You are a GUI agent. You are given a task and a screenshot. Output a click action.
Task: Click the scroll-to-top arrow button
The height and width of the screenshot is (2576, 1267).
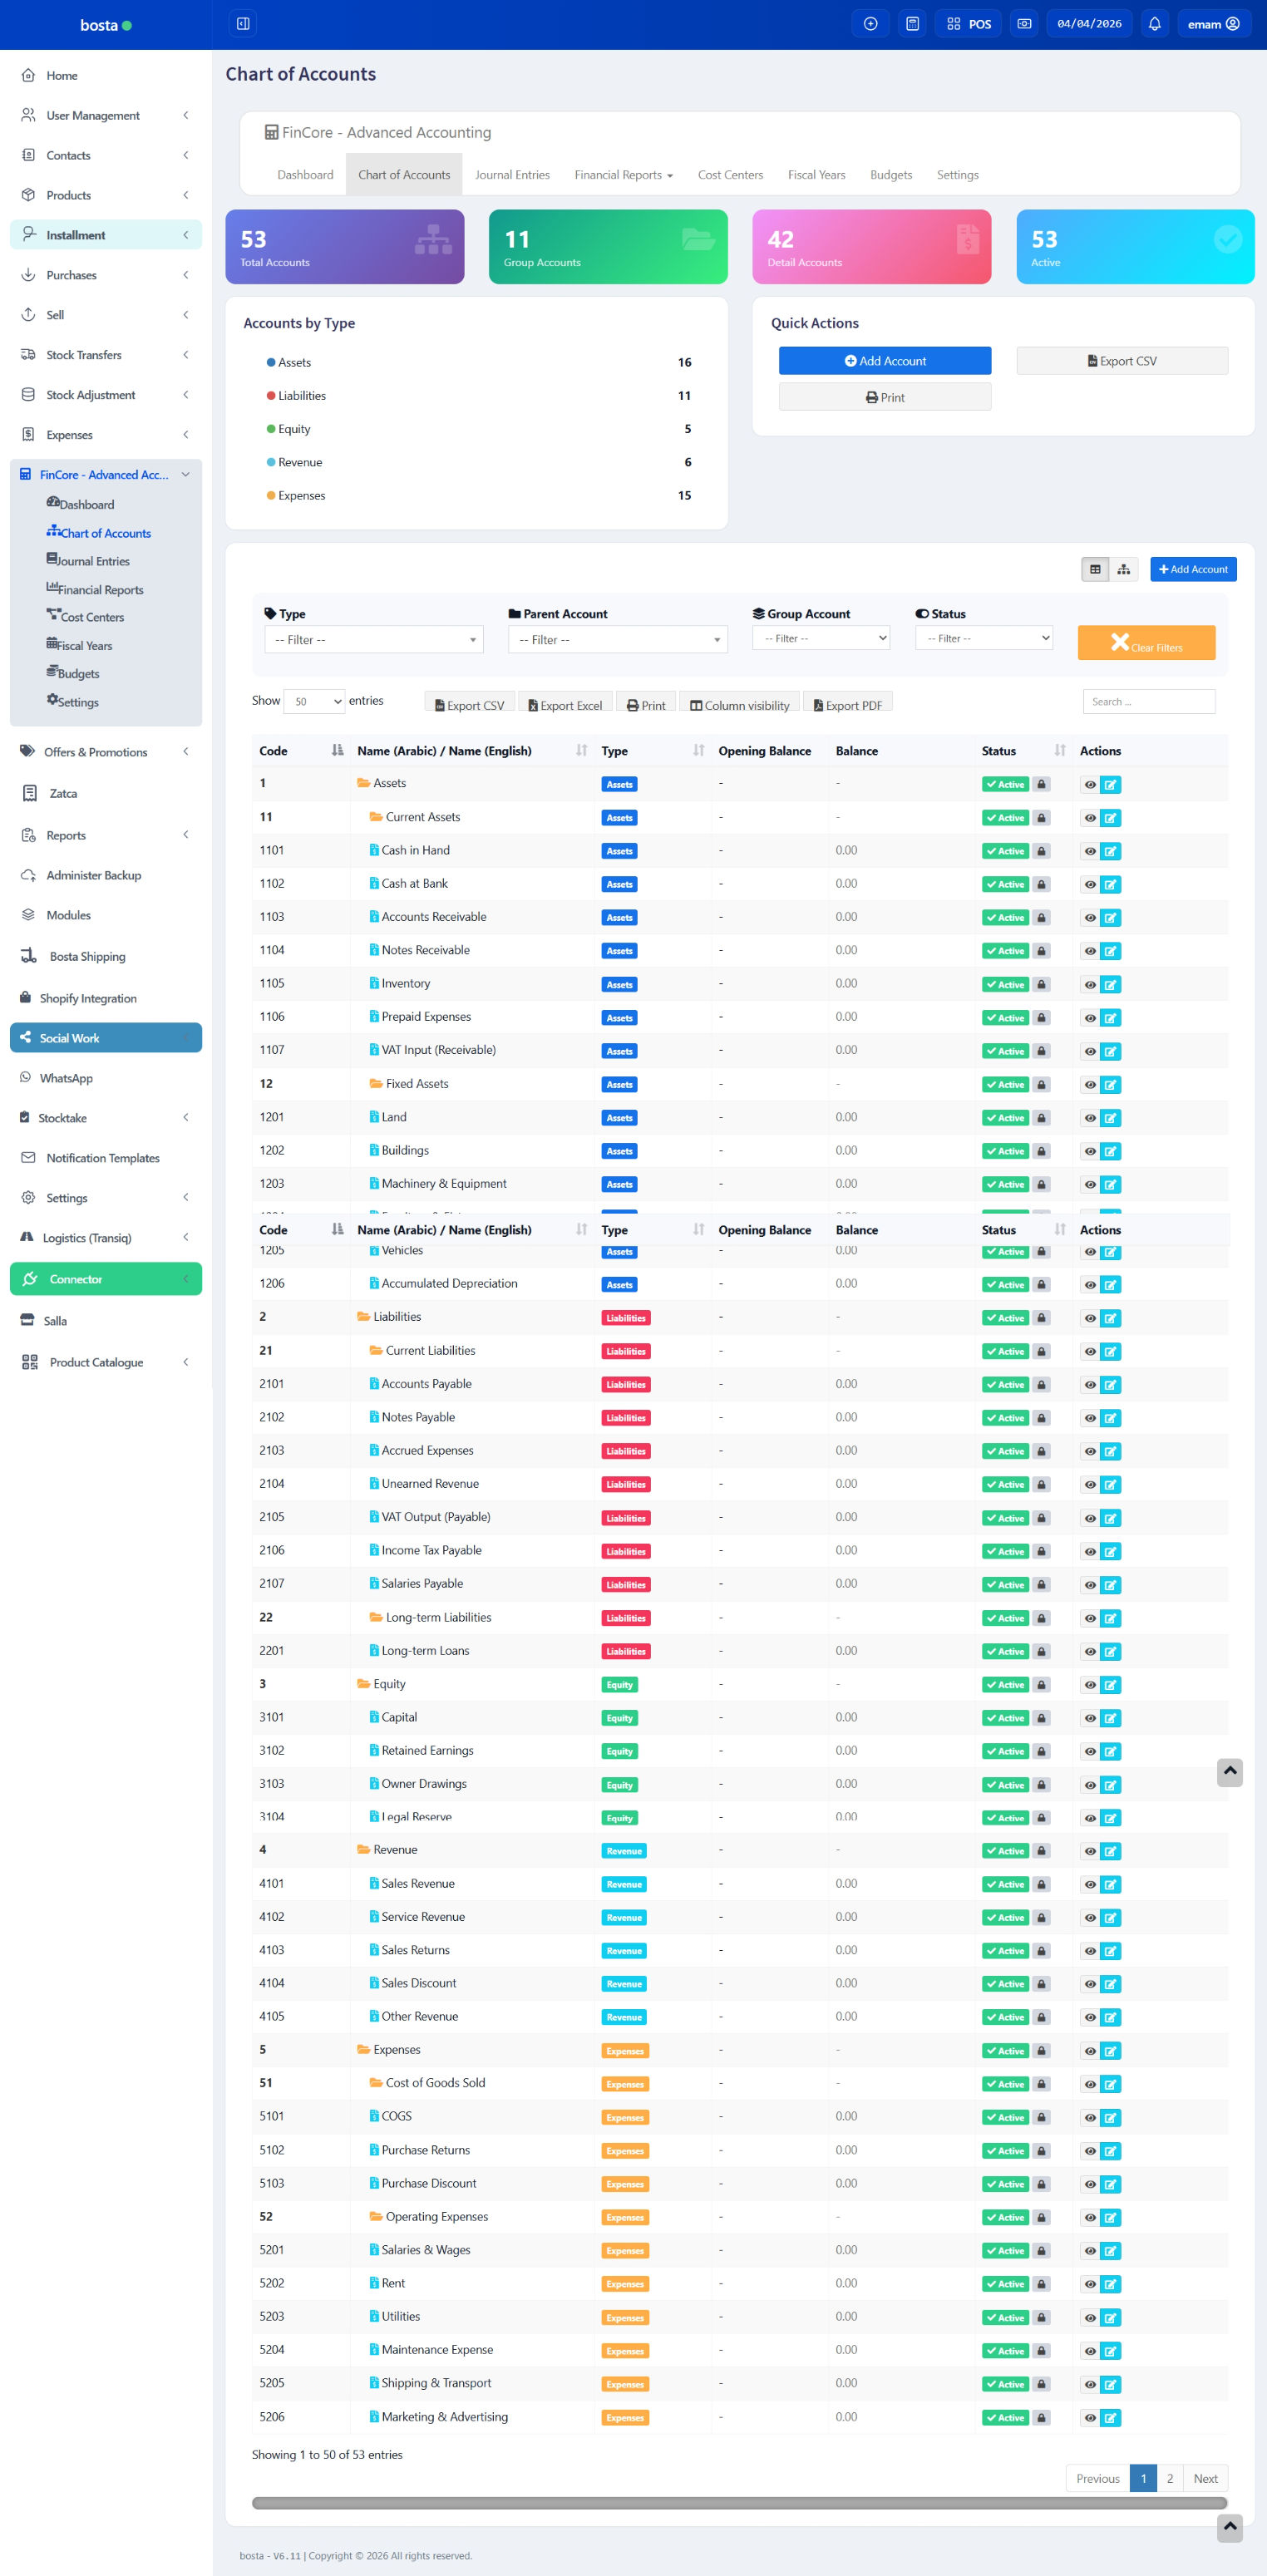pos(1229,1772)
